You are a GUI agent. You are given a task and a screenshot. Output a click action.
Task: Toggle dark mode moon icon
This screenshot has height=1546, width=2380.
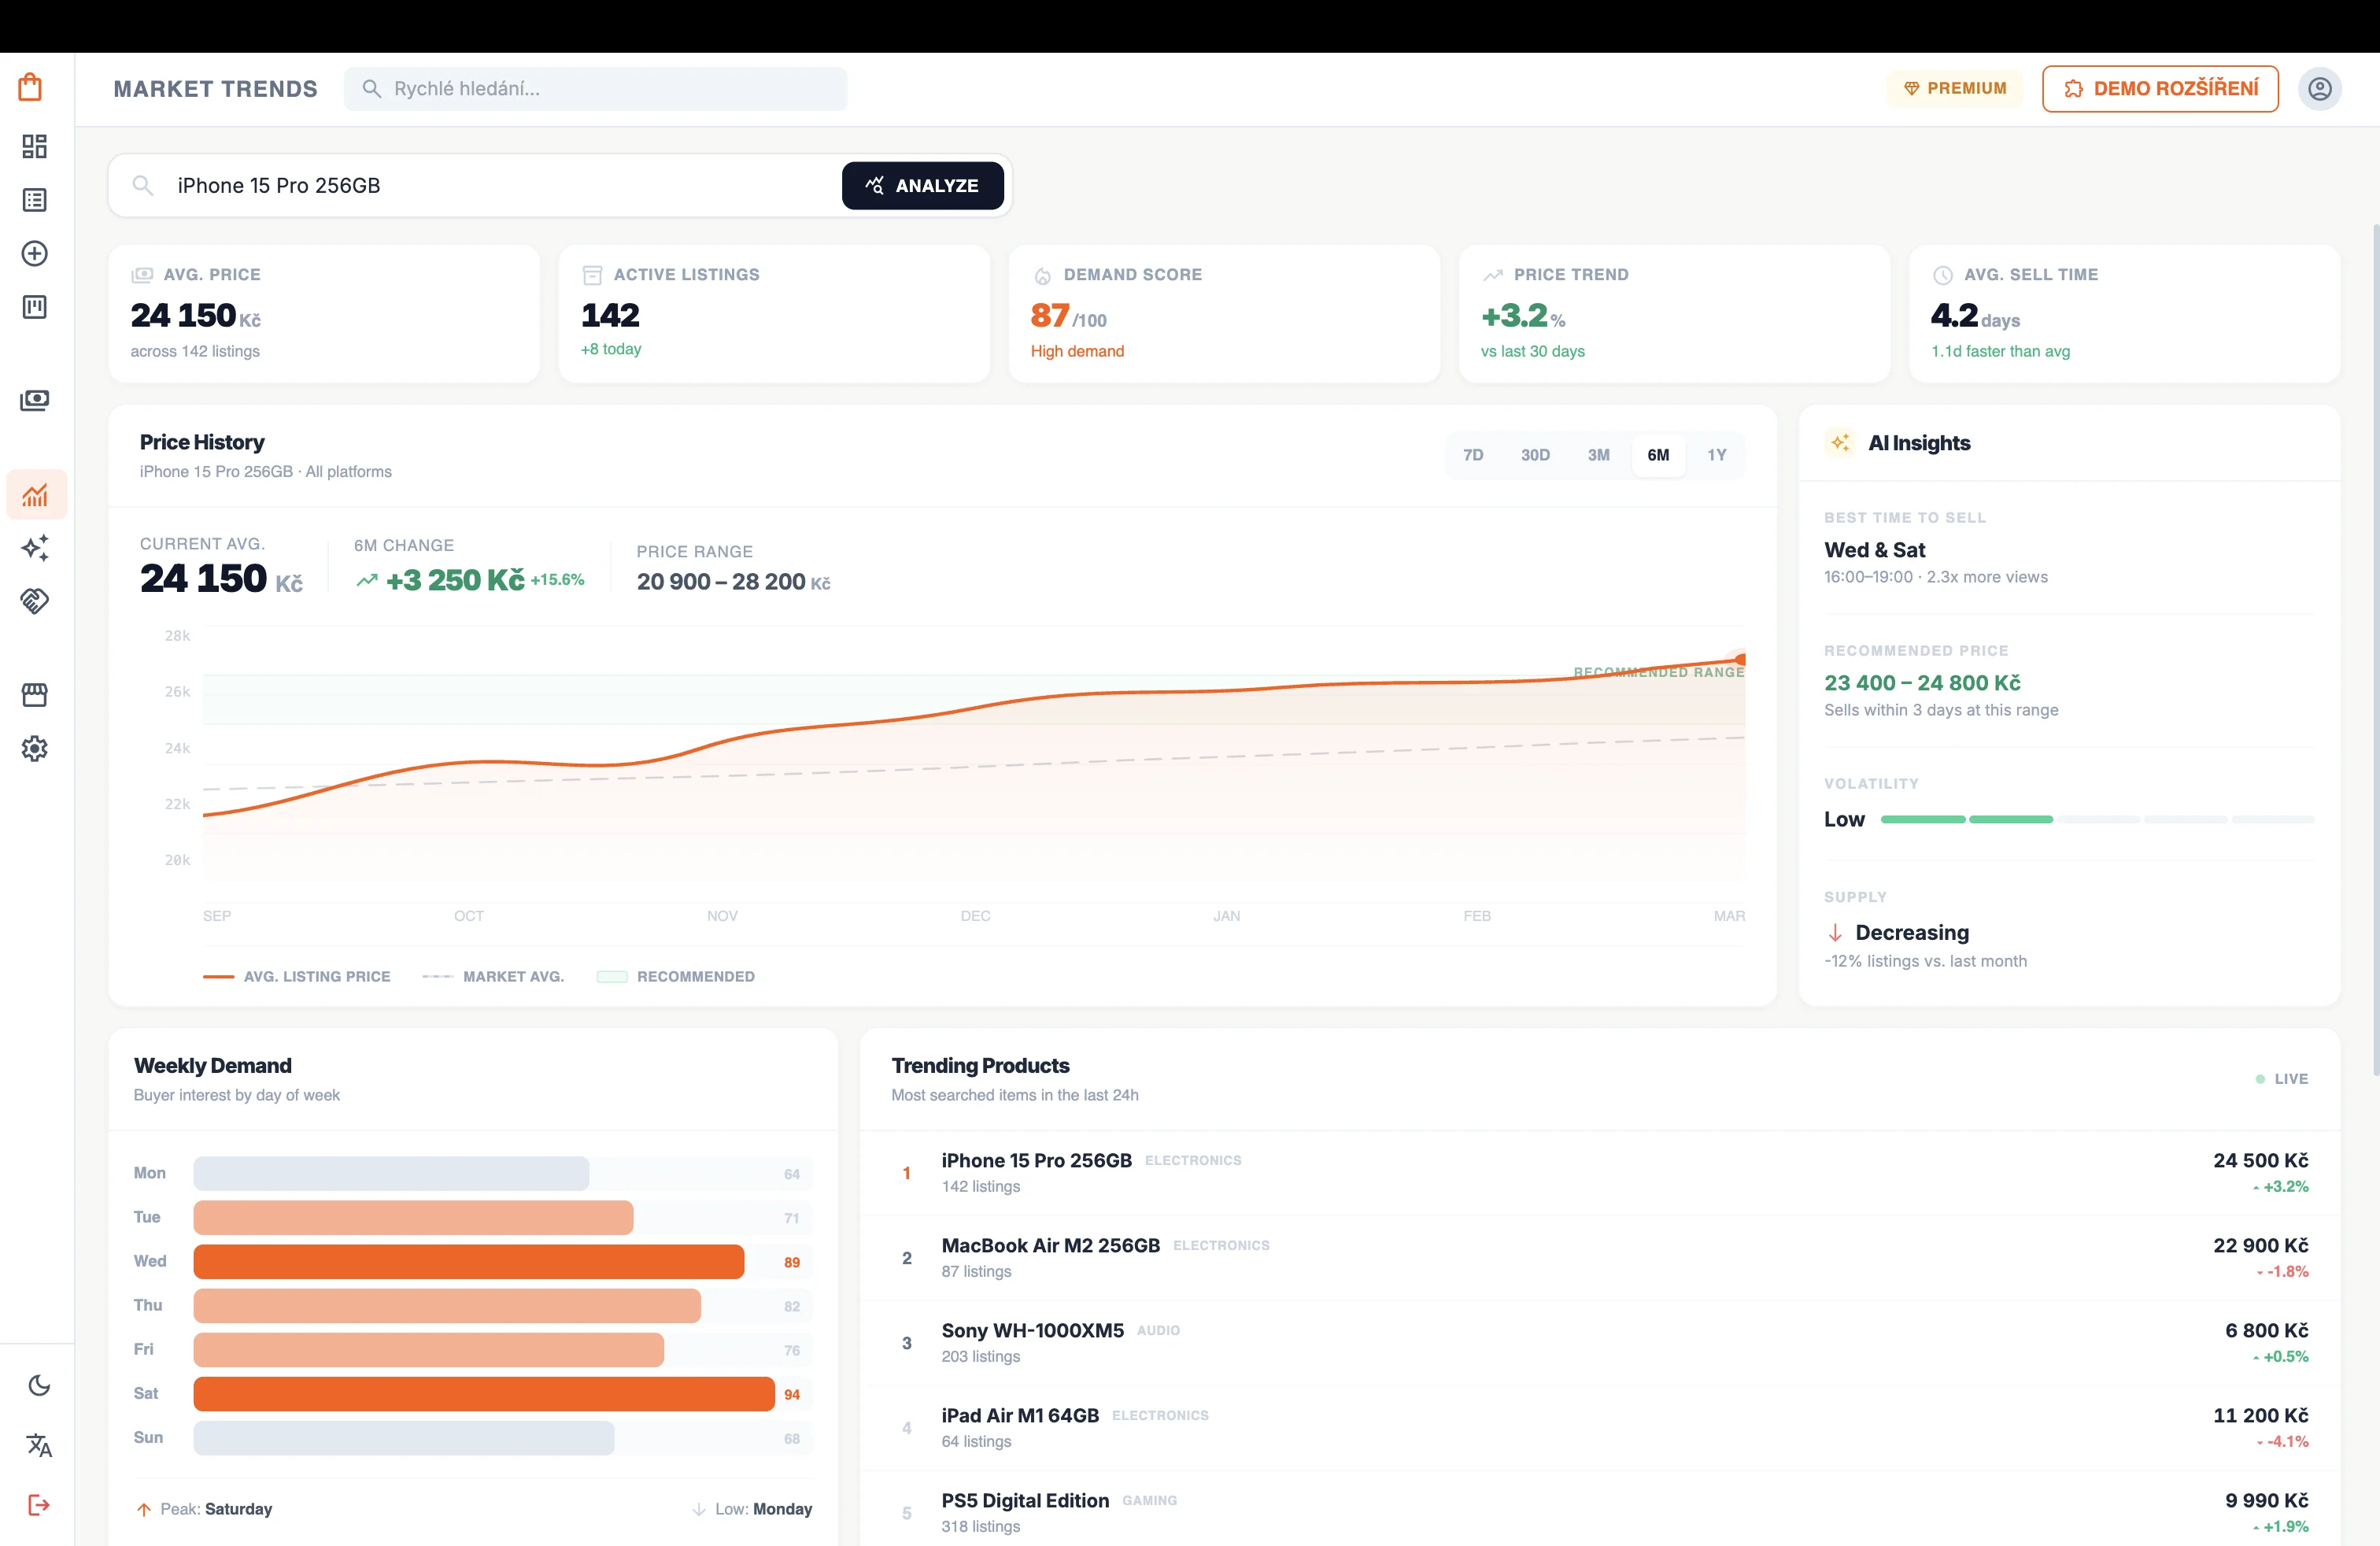[39, 1385]
